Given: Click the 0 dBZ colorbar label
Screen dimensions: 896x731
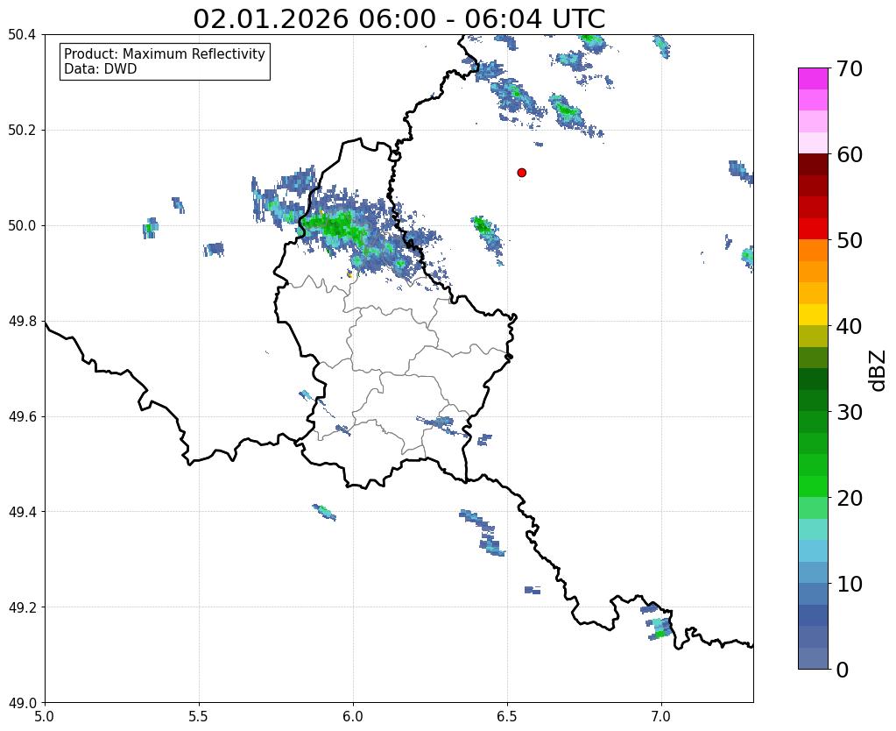Looking at the screenshot, I should pos(843,670).
